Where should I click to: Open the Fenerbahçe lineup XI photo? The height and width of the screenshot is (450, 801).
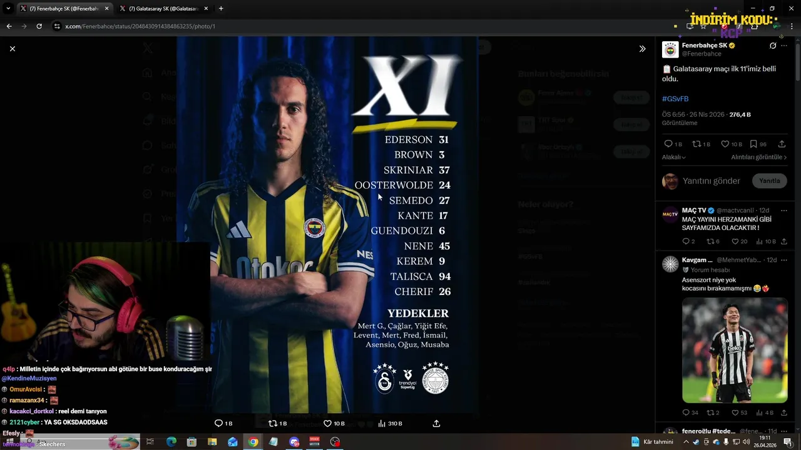tap(327, 224)
